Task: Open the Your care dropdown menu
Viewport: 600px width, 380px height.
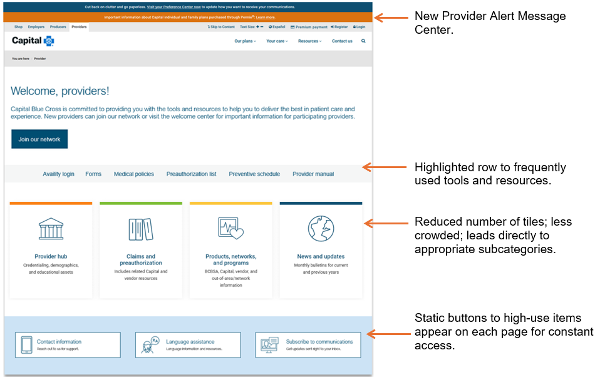Action: click(277, 41)
